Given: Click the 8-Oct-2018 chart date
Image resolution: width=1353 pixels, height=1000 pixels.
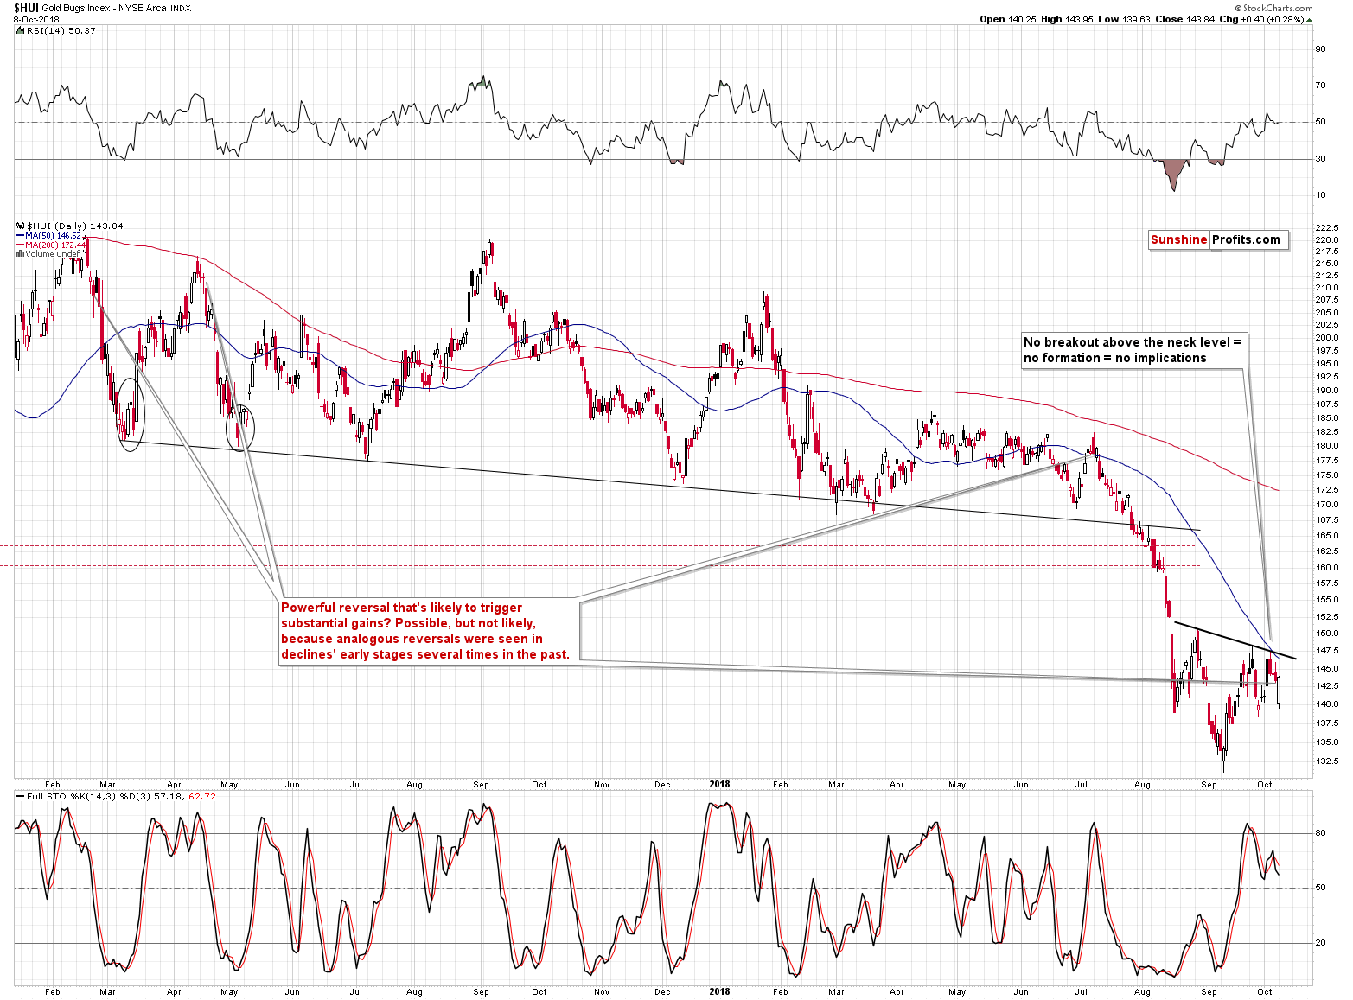Looking at the screenshot, I should point(38,19).
